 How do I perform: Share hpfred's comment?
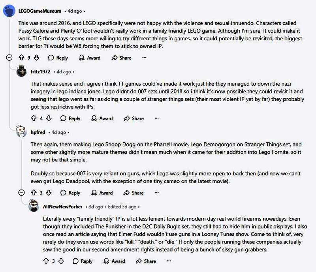coord(134,193)
